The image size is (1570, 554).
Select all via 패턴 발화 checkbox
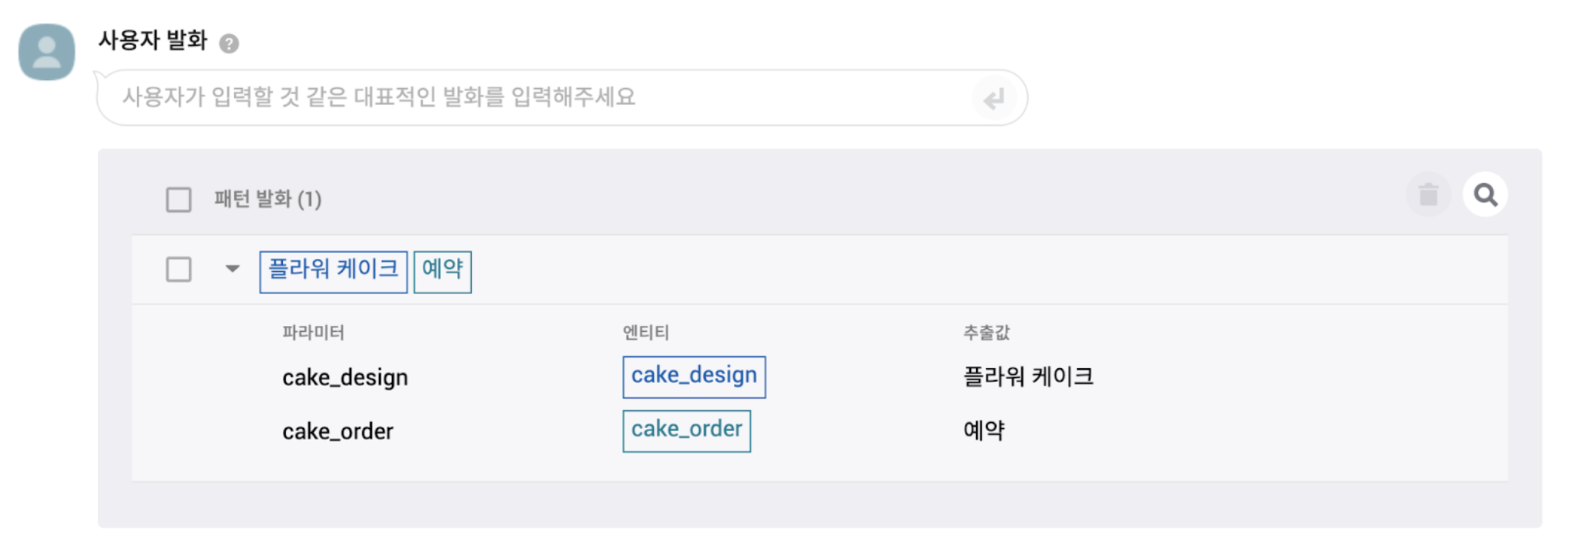coord(178,199)
